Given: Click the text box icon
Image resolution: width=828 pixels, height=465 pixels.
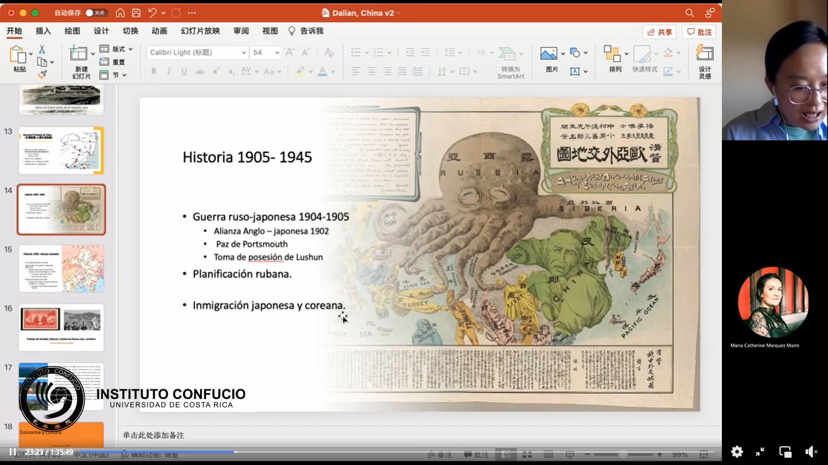Looking at the screenshot, I should click(x=575, y=71).
